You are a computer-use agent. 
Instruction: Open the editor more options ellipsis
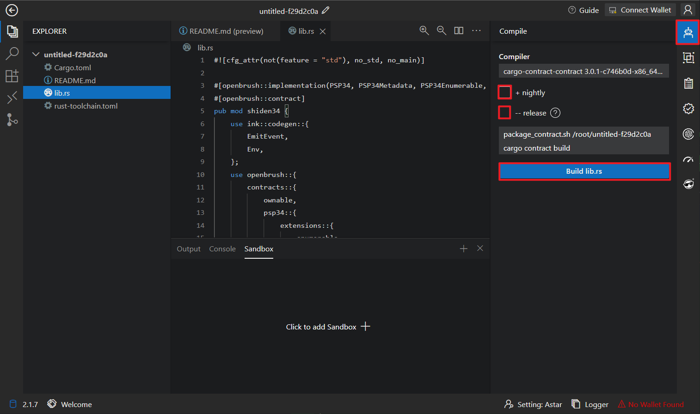coord(476,30)
